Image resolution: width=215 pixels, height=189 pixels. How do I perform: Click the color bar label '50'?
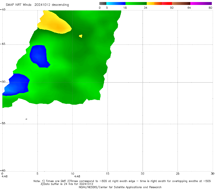coord(172,8)
